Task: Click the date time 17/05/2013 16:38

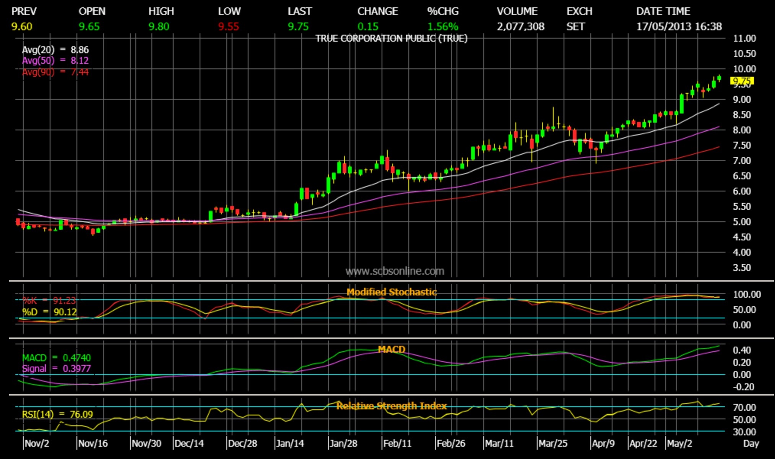Action: tap(679, 27)
